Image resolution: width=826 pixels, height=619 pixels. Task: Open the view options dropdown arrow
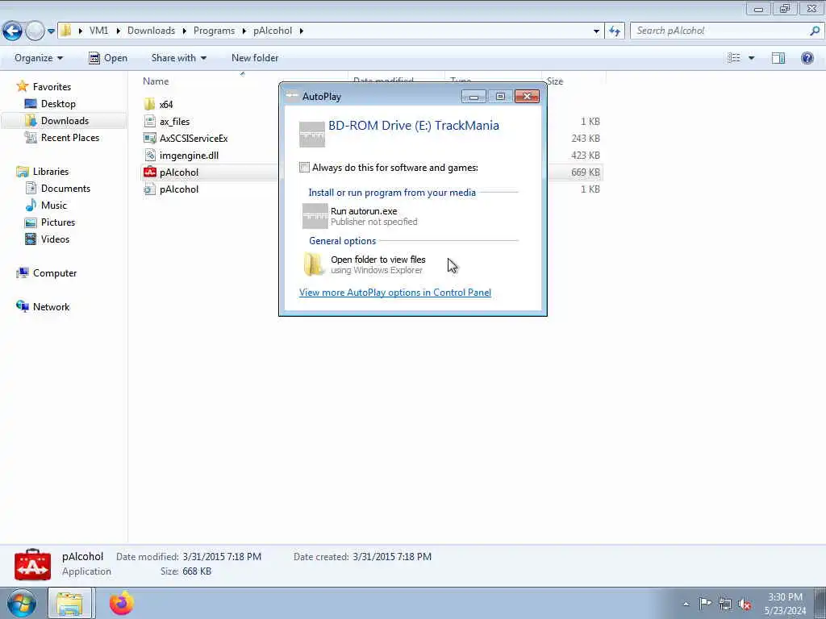click(751, 58)
